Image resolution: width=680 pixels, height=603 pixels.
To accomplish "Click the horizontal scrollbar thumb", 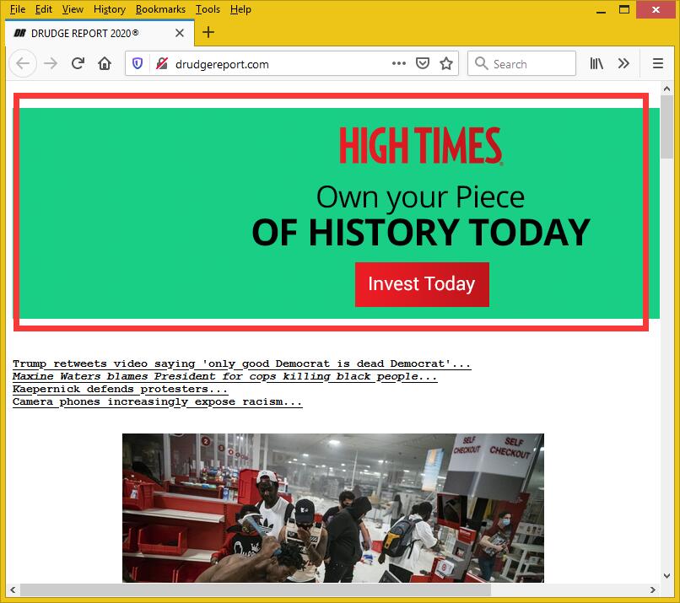I will click(x=256, y=590).
